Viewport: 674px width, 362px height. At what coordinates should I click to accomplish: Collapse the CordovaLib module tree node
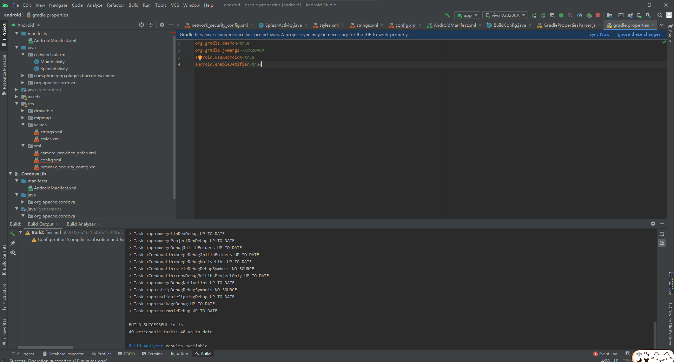click(11, 174)
